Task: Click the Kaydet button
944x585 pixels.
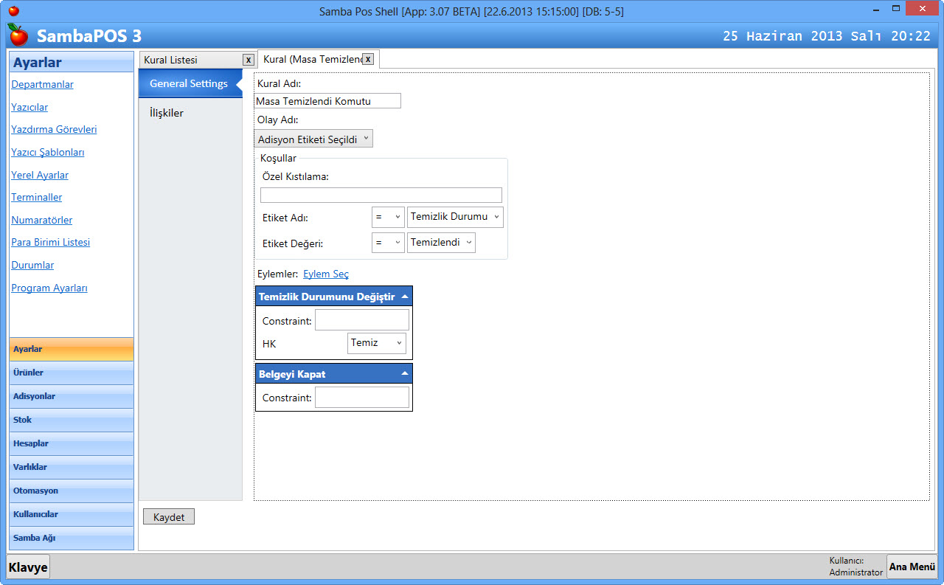Action: pos(169,517)
